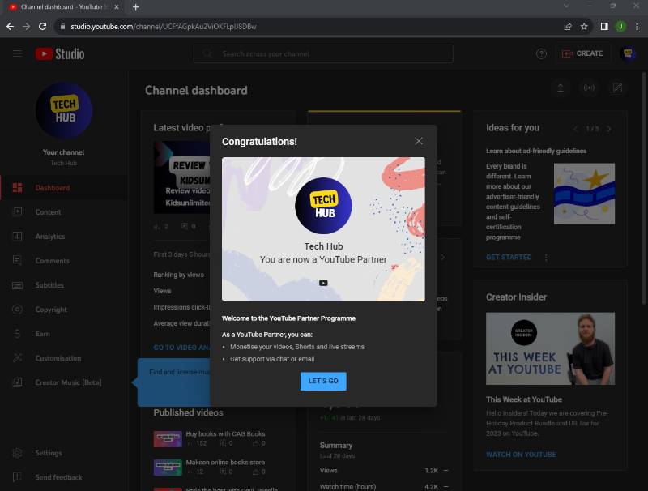Open the account avatar in Studio header
This screenshot has width=648, height=491.
(628, 53)
